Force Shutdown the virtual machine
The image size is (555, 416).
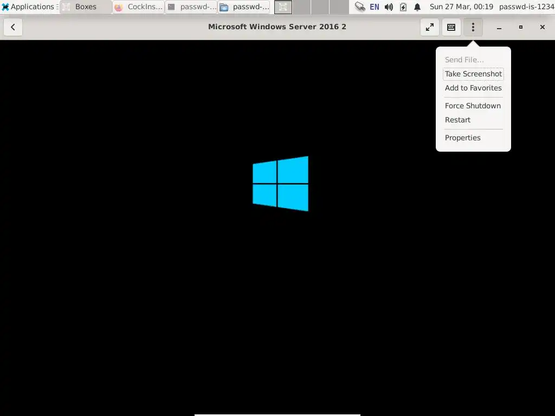click(x=473, y=106)
